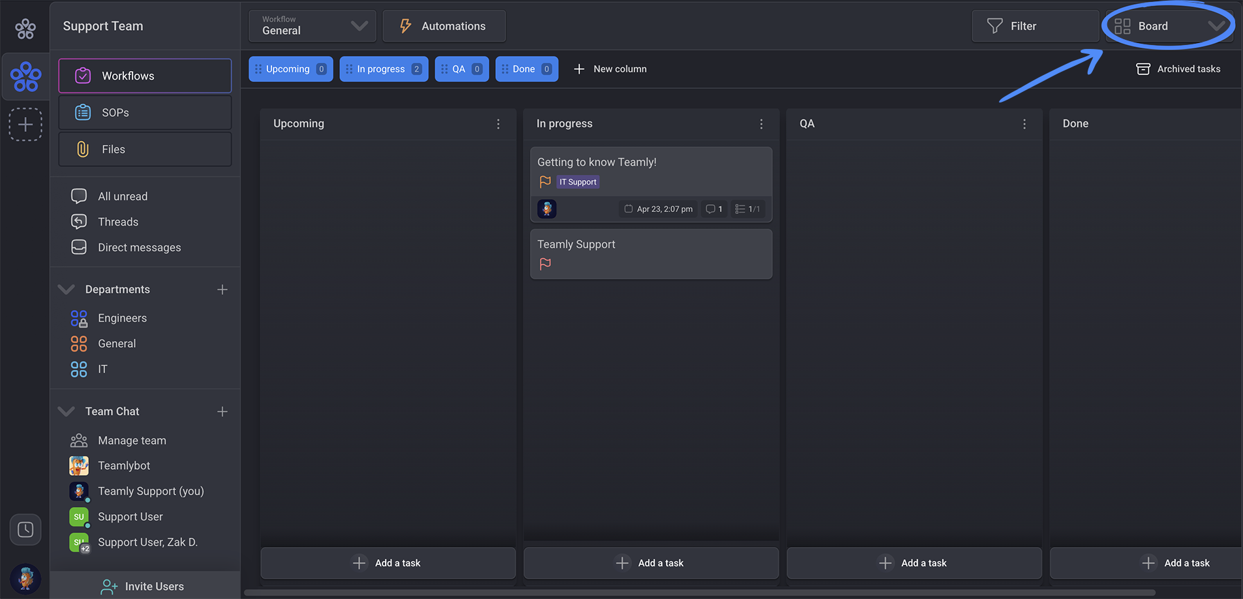Toggle the Done column chip

527,69
